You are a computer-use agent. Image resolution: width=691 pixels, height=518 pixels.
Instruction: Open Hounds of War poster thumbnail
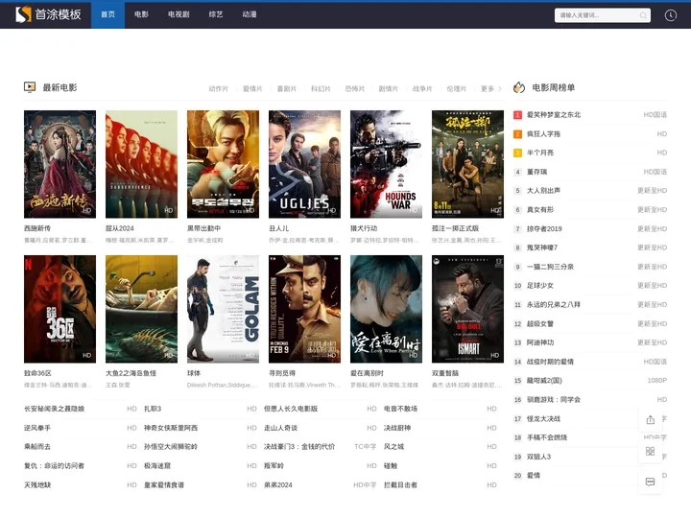tap(386, 164)
